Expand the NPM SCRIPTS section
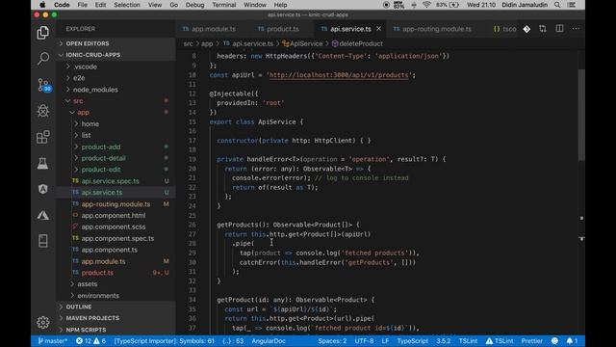Image resolution: width=616 pixels, height=347 pixels. pyautogui.click(x=86, y=330)
